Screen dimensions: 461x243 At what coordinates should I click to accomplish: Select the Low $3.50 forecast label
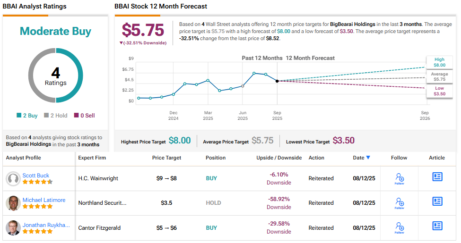pos(439,91)
